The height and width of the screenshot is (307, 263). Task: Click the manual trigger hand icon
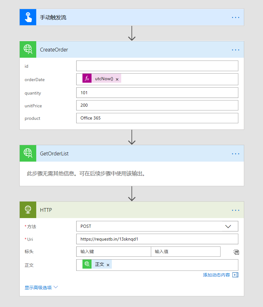click(28, 17)
